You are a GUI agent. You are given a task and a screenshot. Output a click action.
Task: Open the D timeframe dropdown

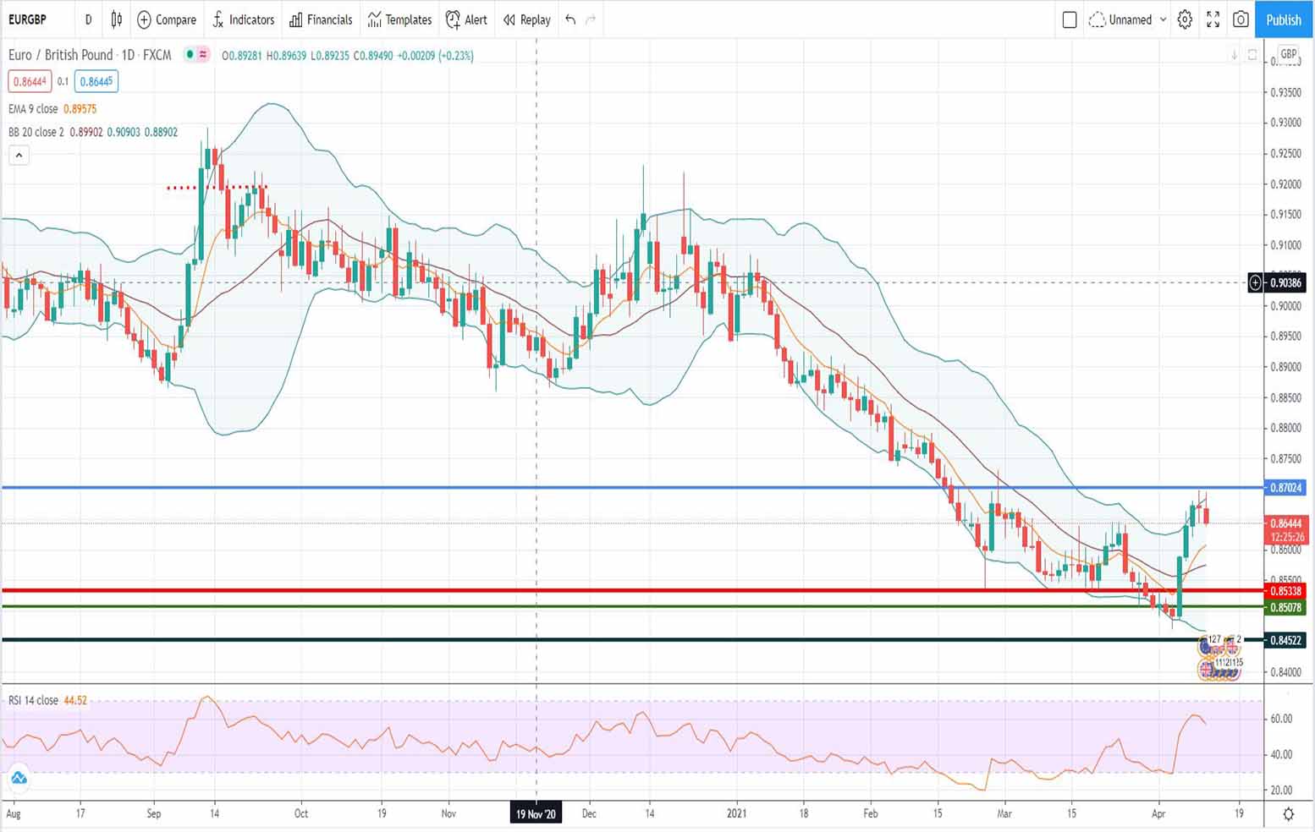pyautogui.click(x=88, y=19)
